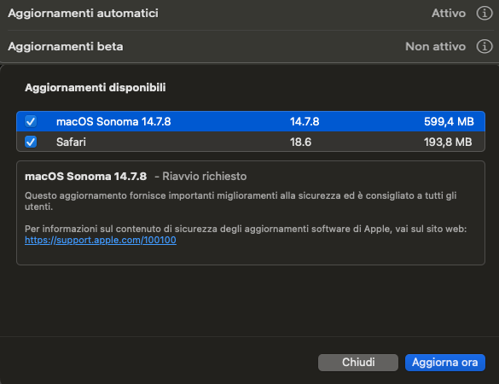This screenshot has width=499, height=384.
Task: Click the bold macOS Sonoma 14.7.8 description title
Action: click(x=85, y=176)
